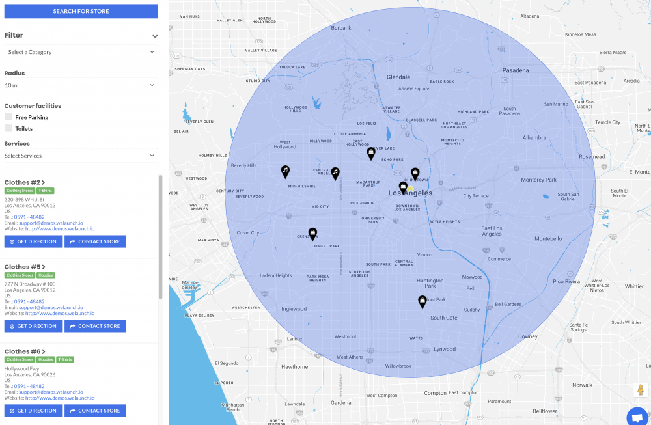The height and width of the screenshot is (425, 651).
Task: Open the pin near Huntington Park
Action: coord(422,301)
